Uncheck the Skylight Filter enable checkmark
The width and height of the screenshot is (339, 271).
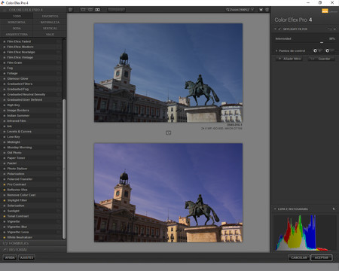pos(279,29)
